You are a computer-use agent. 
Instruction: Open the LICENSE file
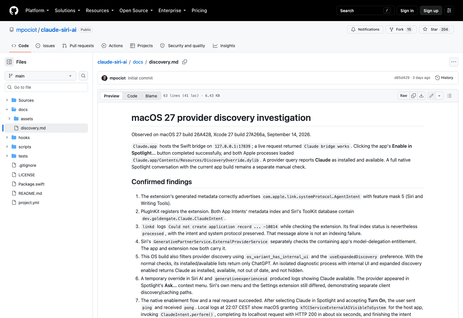pos(27,175)
